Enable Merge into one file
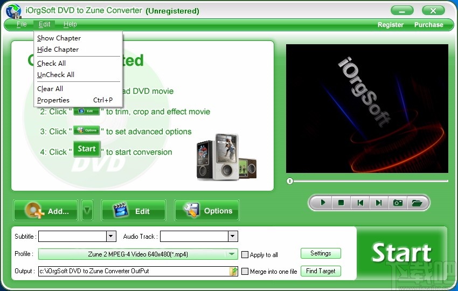This screenshot has width=458, height=291. pyautogui.click(x=245, y=272)
